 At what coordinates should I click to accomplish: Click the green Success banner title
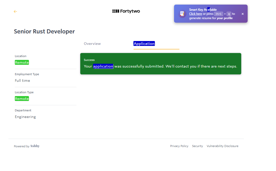click(x=89, y=60)
